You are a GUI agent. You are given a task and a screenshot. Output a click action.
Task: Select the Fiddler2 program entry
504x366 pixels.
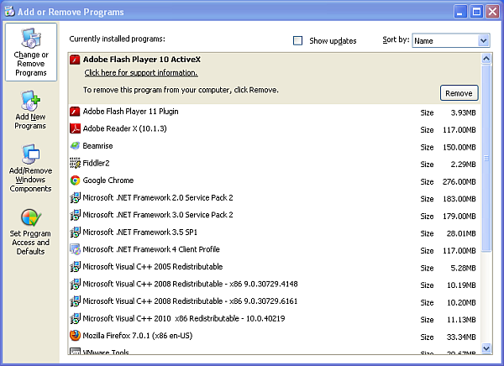point(275,164)
